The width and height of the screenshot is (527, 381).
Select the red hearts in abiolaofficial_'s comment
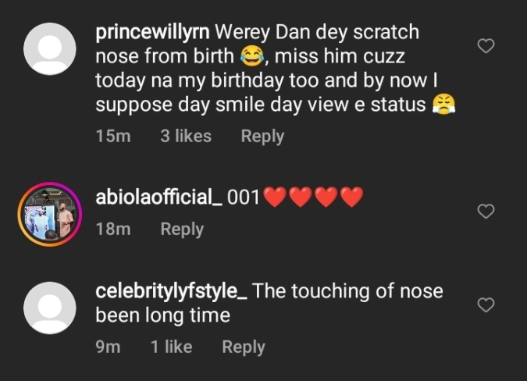coord(313,198)
